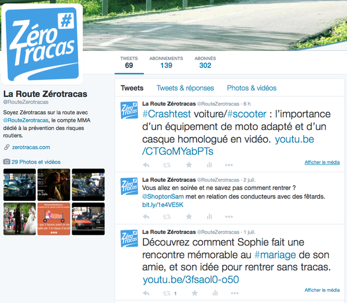Favorite the Crashtest tweet with star icon
This screenshot has height=303, width=347.
(x=189, y=164)
